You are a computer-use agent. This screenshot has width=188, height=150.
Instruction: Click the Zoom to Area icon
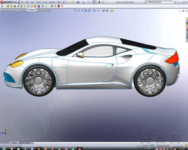(78, 11)
